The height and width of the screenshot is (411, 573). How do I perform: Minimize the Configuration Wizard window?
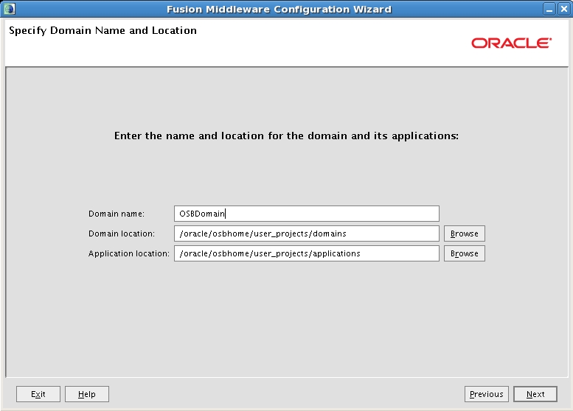point(549,9)
